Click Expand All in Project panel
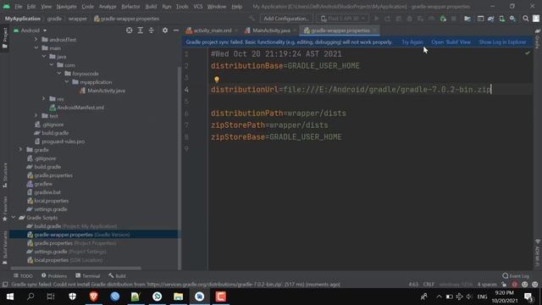 click(x=141, y=30)
